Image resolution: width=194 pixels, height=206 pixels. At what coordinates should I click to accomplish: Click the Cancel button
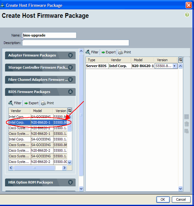(x=181, y=199)
